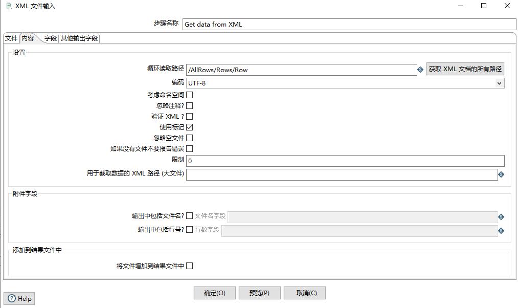This screenshot has width=518, height=308.
Task: Click inside the 限制 input field
Action: [x=307, y=160]
